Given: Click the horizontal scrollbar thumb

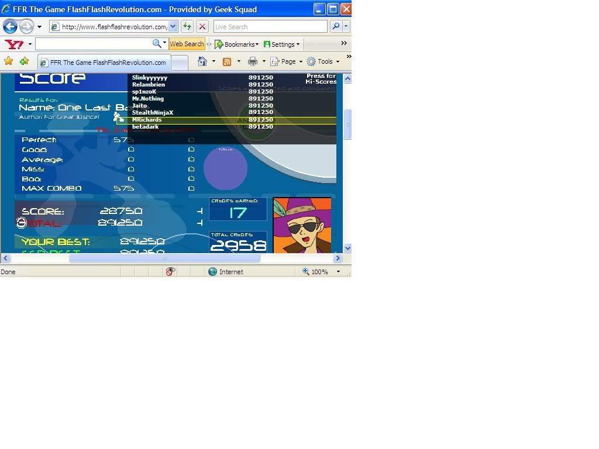Looking at the screenshot, I should (164, 258).
